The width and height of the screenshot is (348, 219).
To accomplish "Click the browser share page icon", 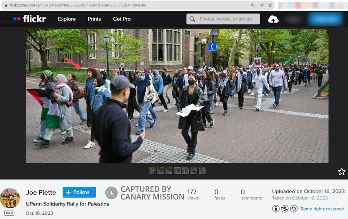I will tap(261, 5).
